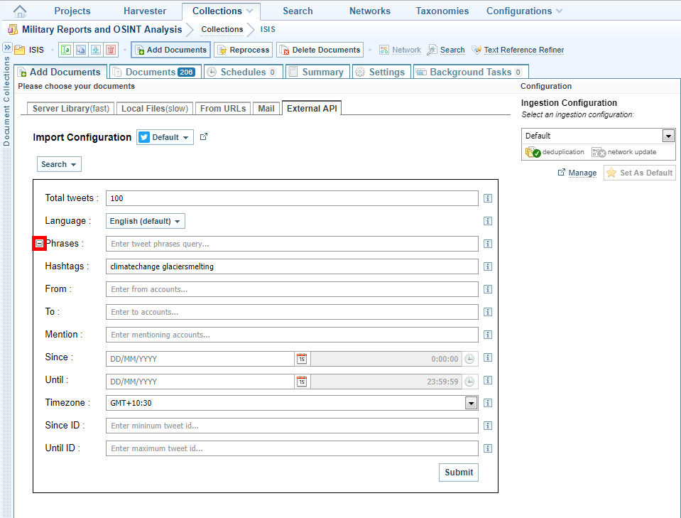
Task: Expand the Timezone GMT+10:30 combo box
Action: (x=470, y=403)
